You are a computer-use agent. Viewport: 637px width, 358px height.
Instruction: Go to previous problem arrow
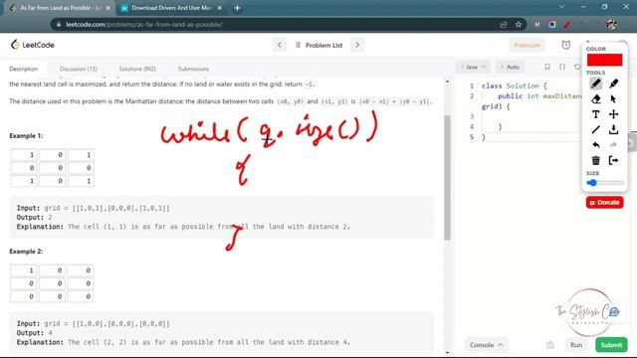279,45
